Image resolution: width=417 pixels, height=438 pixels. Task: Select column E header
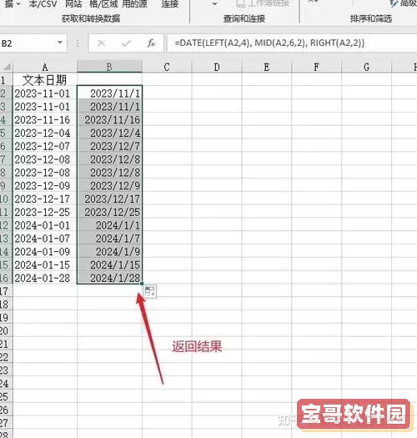click(266, 67)
